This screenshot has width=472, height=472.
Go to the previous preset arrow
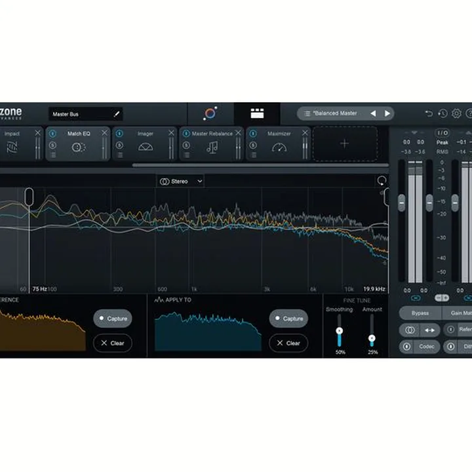(x=373, y=113)
